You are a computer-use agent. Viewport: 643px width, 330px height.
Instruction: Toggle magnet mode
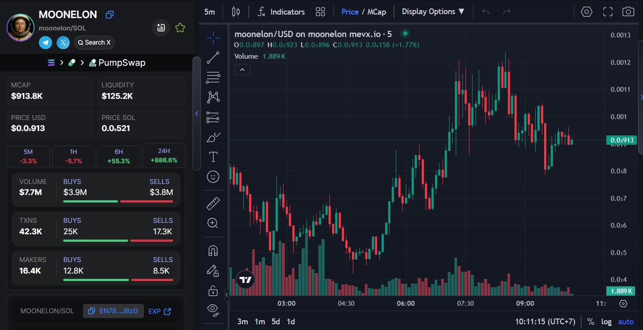click(x=213, y=251)
